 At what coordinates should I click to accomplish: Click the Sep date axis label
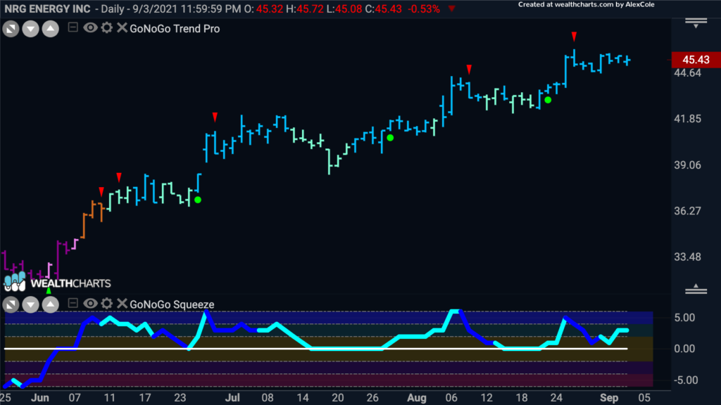click(x=609, y=398)
